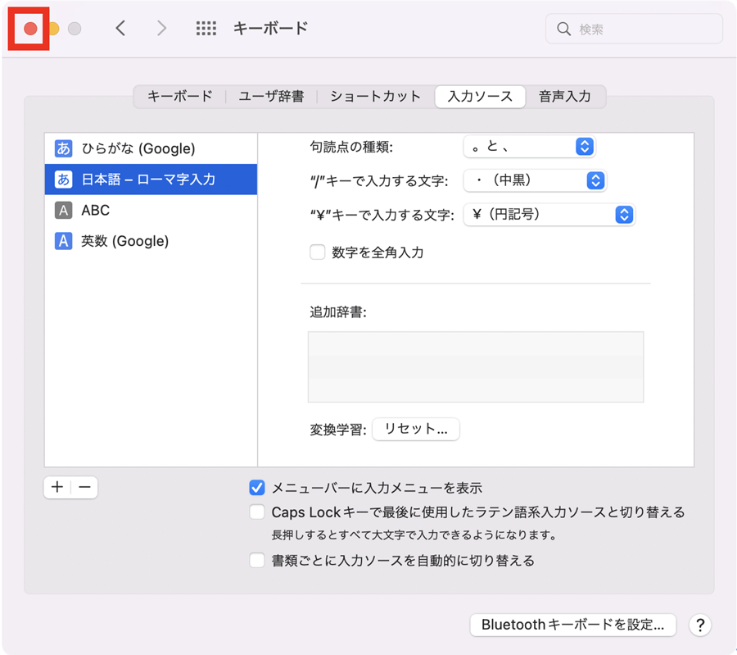Enable Caps Lock input source switching

[x=257, y=512]
